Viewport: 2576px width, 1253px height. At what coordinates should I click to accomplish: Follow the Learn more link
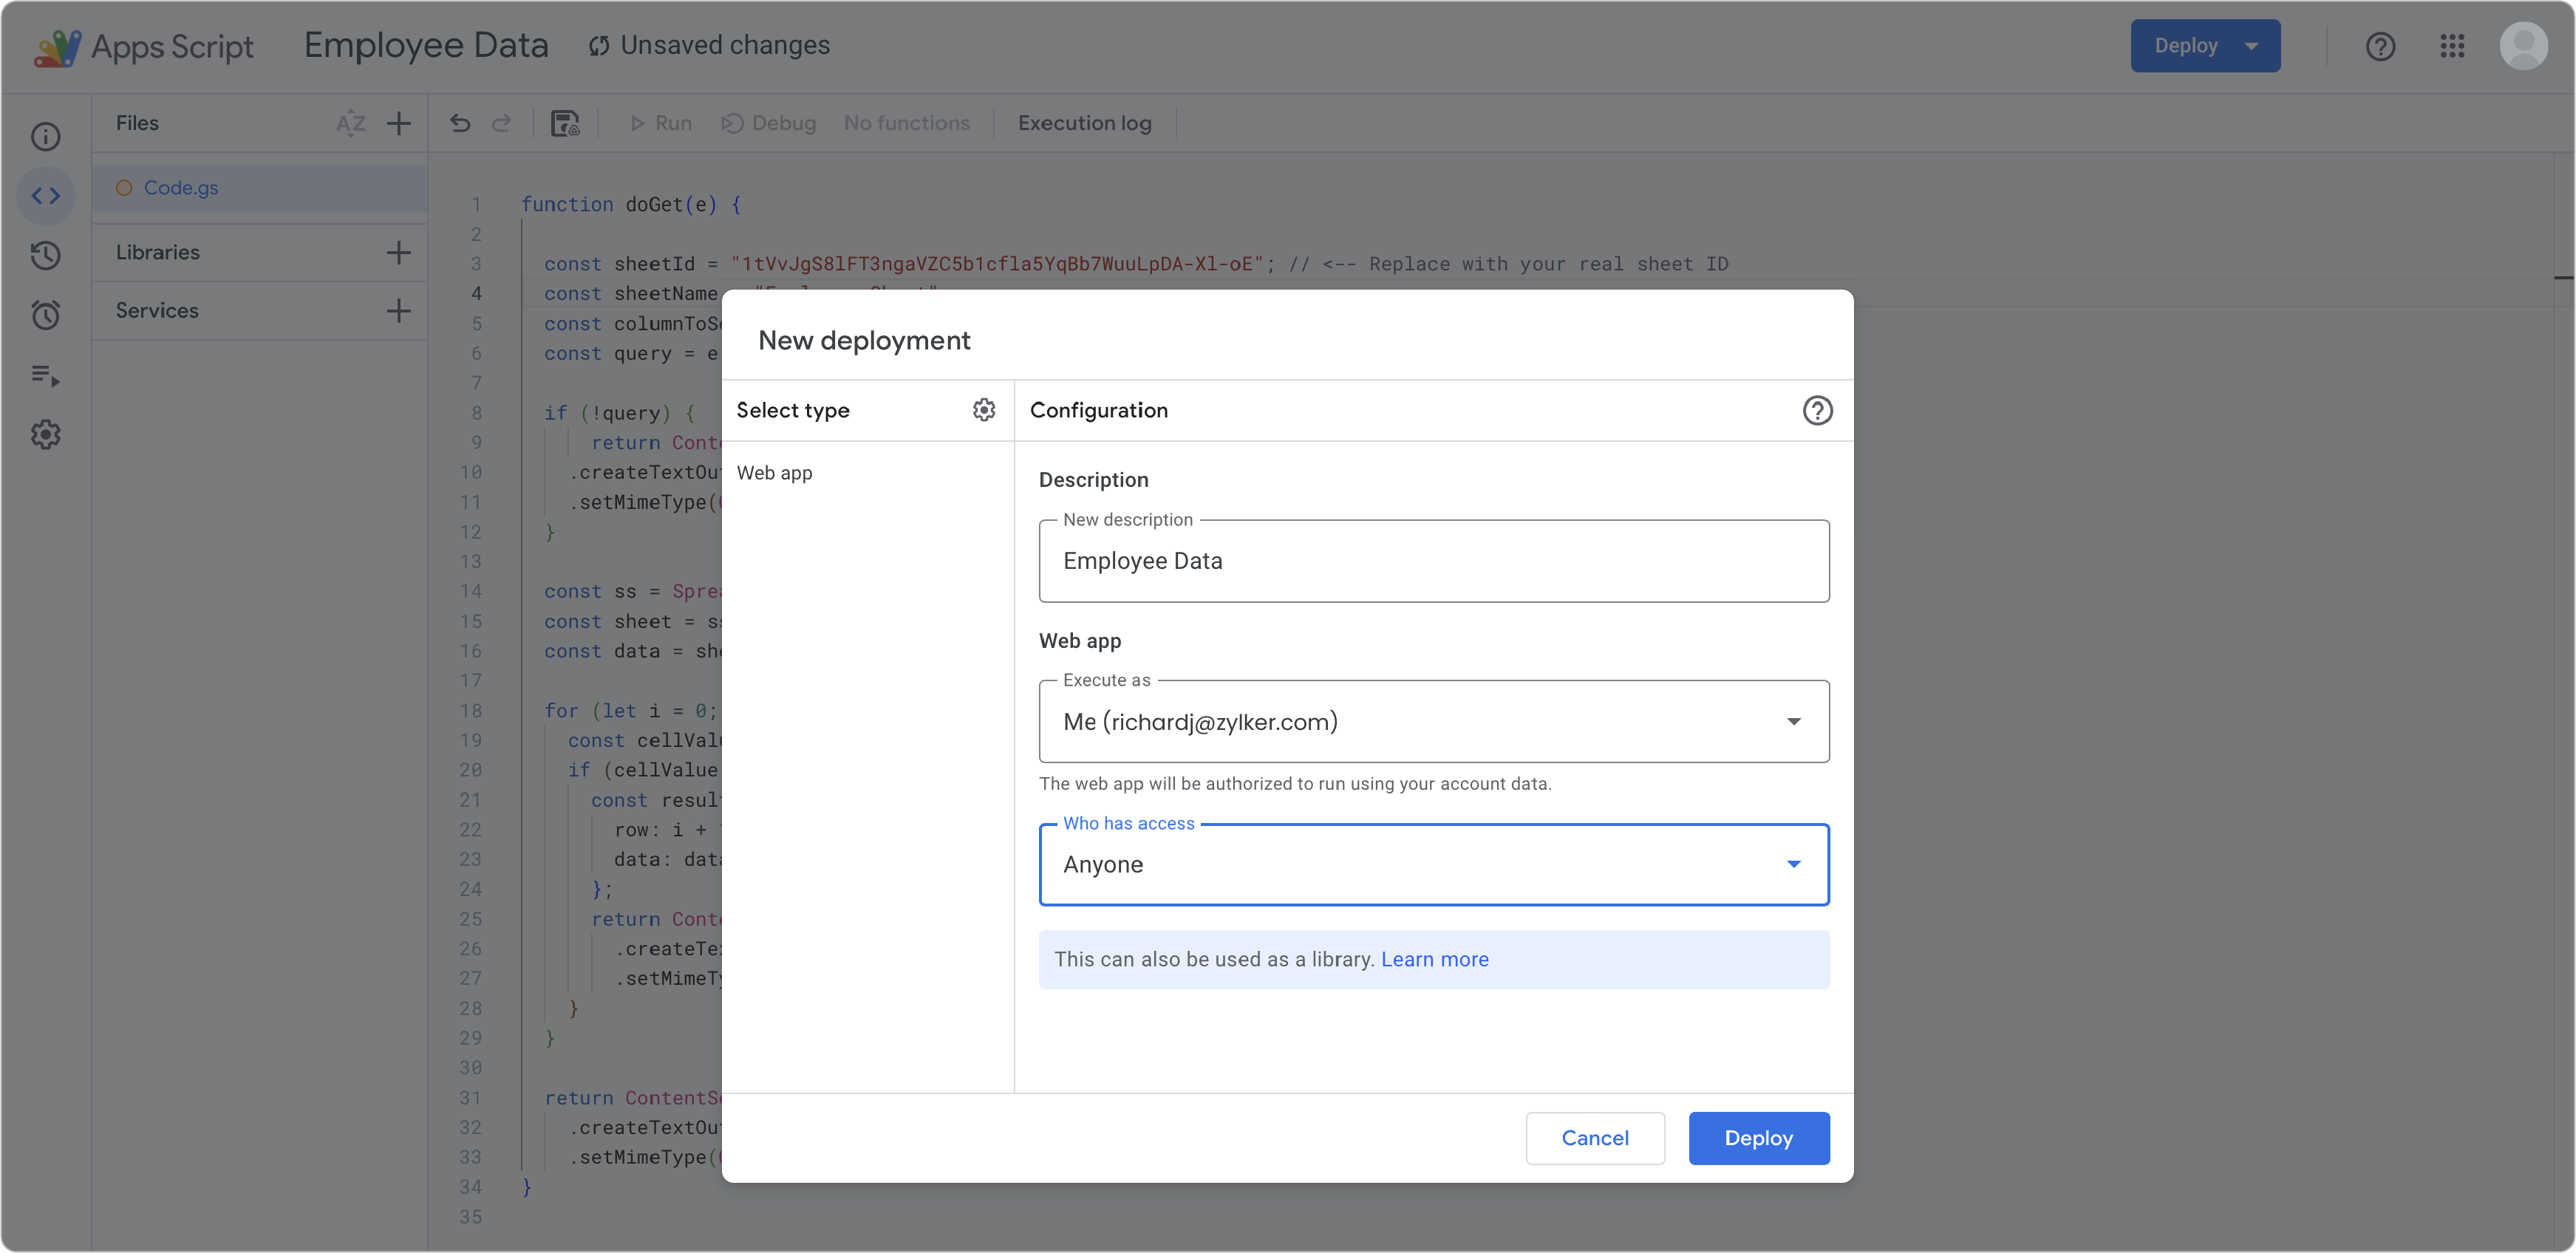pyautogui.click(x=1434, y=959)
